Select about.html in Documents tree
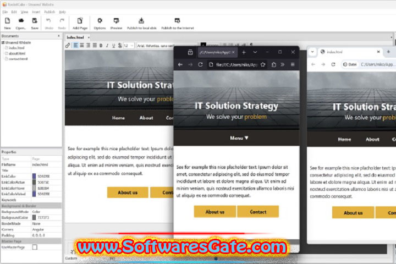Viewport: 396px width, 264px height. click(17, 53)
